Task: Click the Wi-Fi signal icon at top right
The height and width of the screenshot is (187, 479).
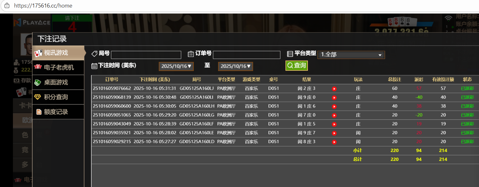Action: (x=448, y=18)
